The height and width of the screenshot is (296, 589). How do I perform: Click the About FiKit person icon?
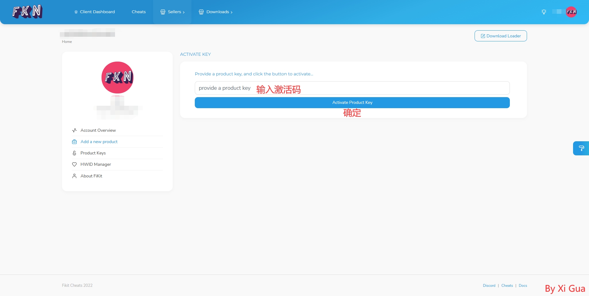click(x=74, y=176)
